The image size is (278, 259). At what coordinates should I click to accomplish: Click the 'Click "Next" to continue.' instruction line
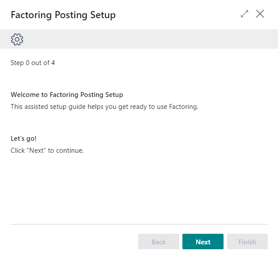[x=47, y=151]
